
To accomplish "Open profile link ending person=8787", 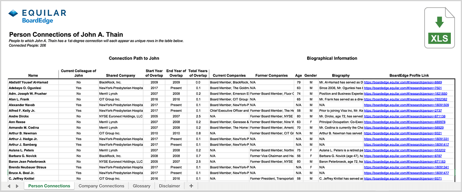I will pos(403,156).
